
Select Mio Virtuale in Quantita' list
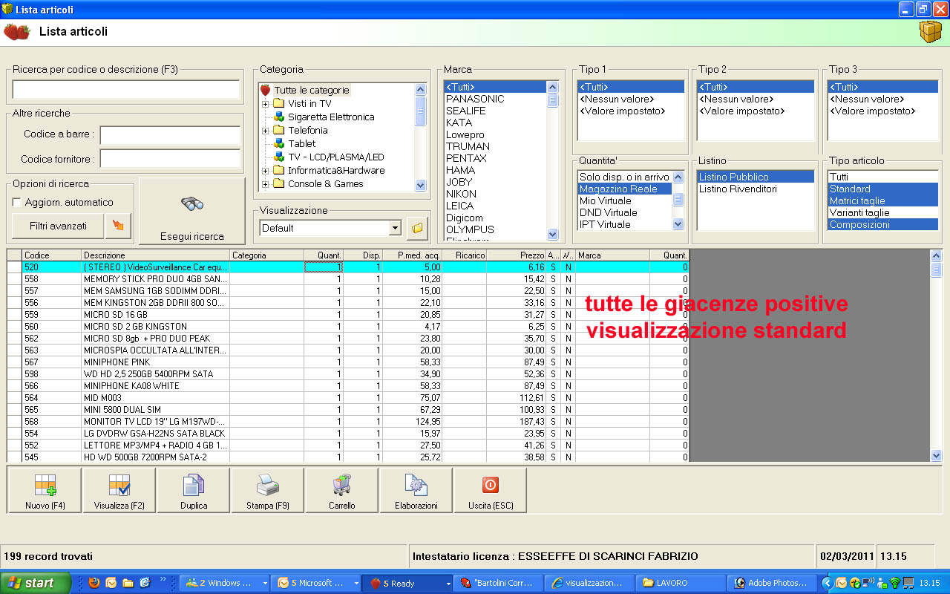(625, 200)
